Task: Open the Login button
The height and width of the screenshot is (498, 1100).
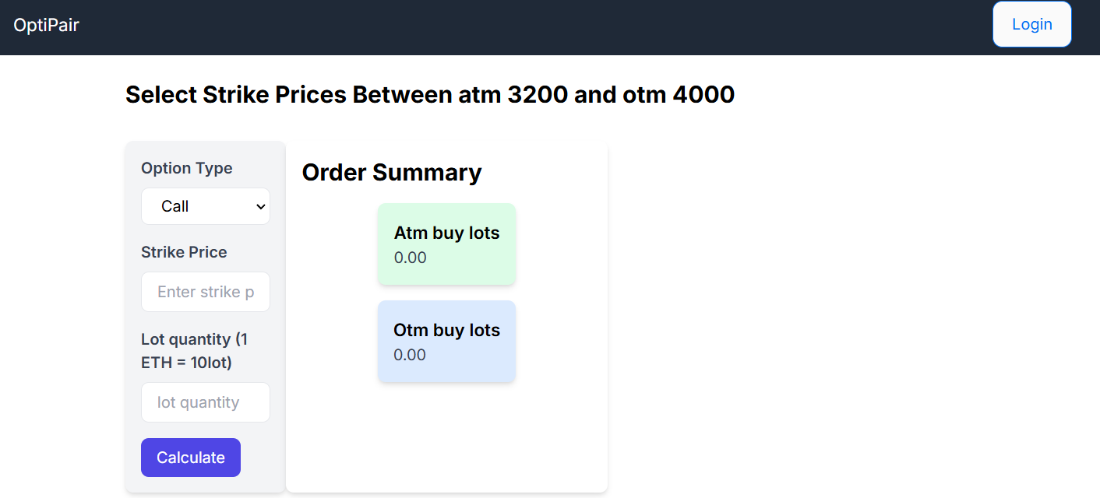Action: tap(1032, 24)
